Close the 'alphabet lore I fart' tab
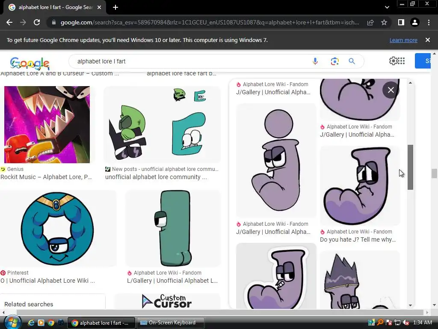This screenshot has width=438, height=329. point(99,8)
